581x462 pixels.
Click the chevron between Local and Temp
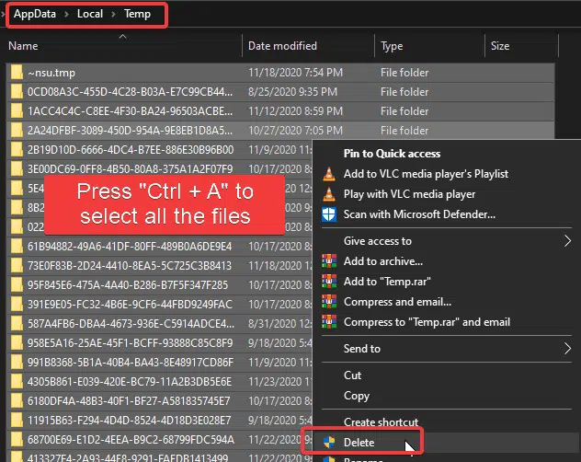click(112, 15)
